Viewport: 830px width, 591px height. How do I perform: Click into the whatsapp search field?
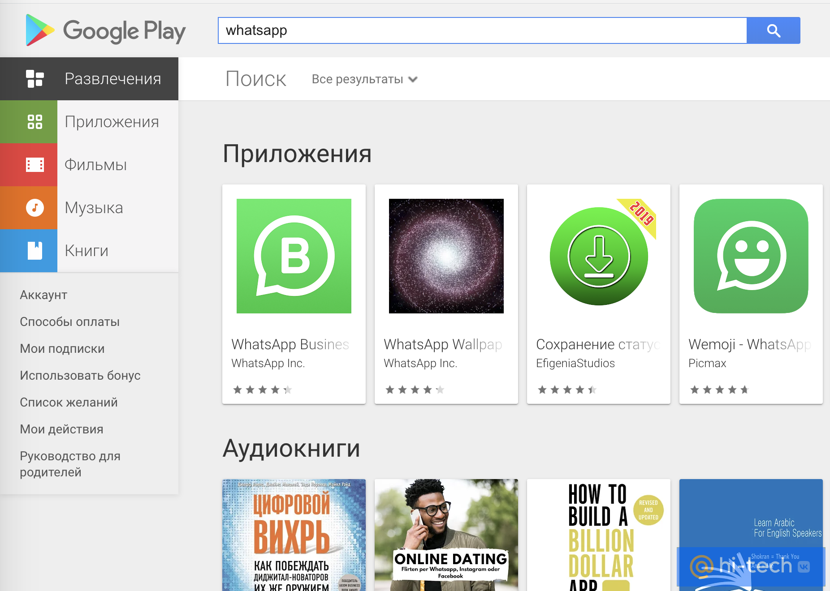[x=482, y=30]
